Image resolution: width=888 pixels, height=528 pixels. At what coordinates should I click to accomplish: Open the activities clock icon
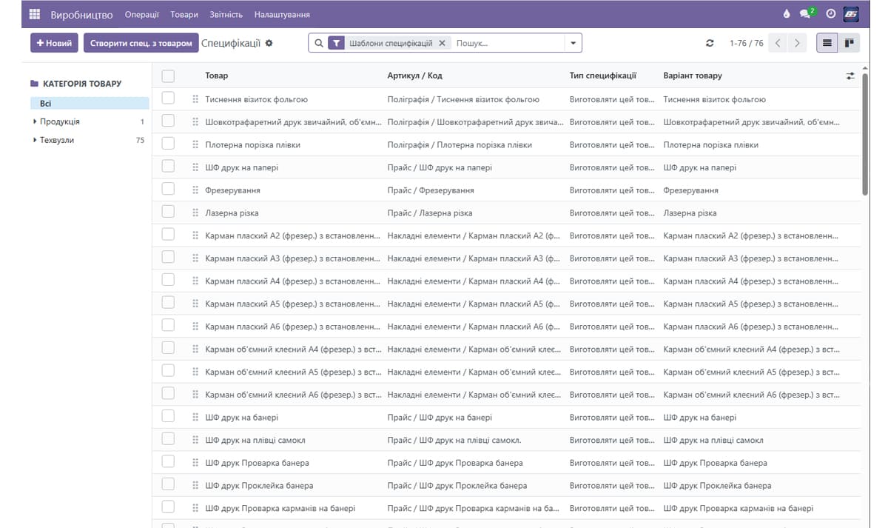(830, 14)
